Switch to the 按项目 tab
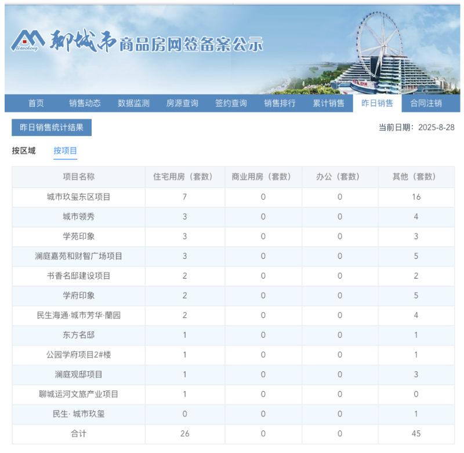This screenshot has width=464, height=453. [x=65, y=150]
